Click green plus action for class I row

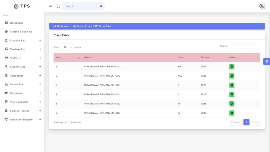232,85
